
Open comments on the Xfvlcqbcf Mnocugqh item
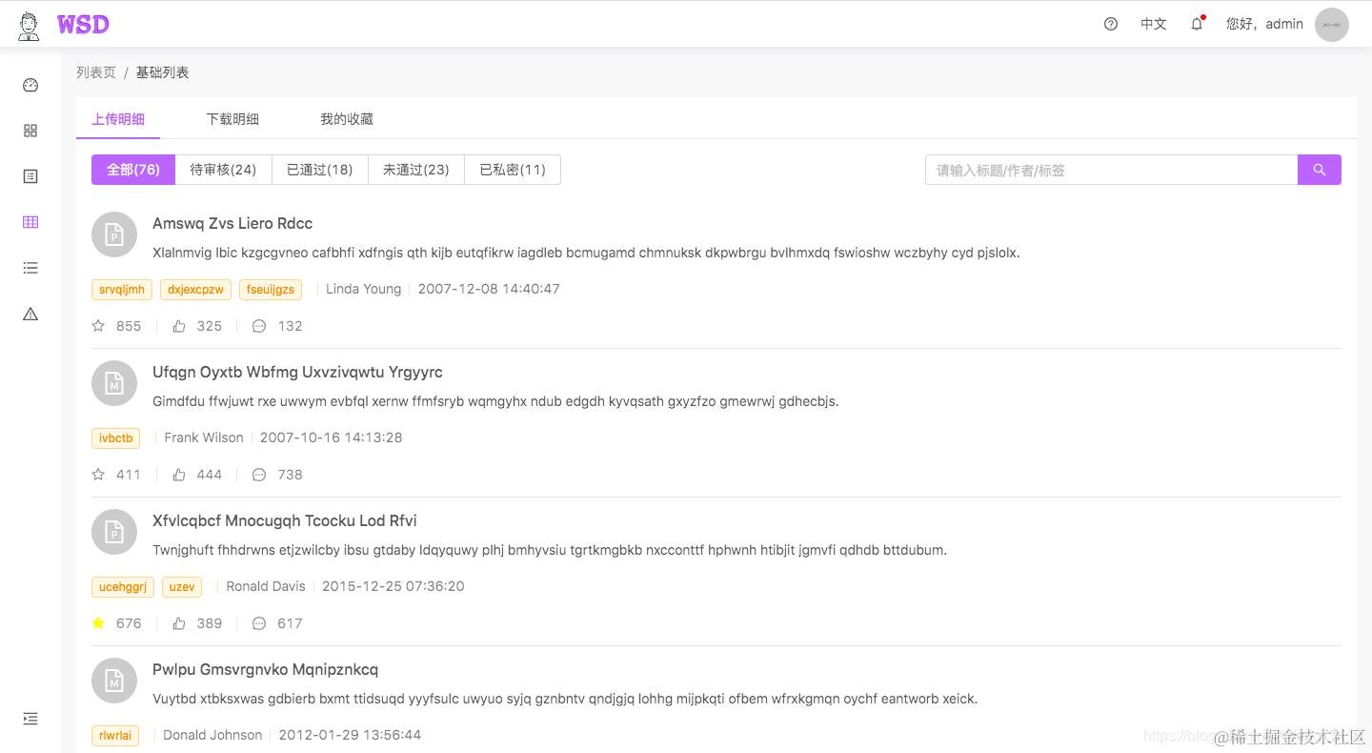coord(259,623)
